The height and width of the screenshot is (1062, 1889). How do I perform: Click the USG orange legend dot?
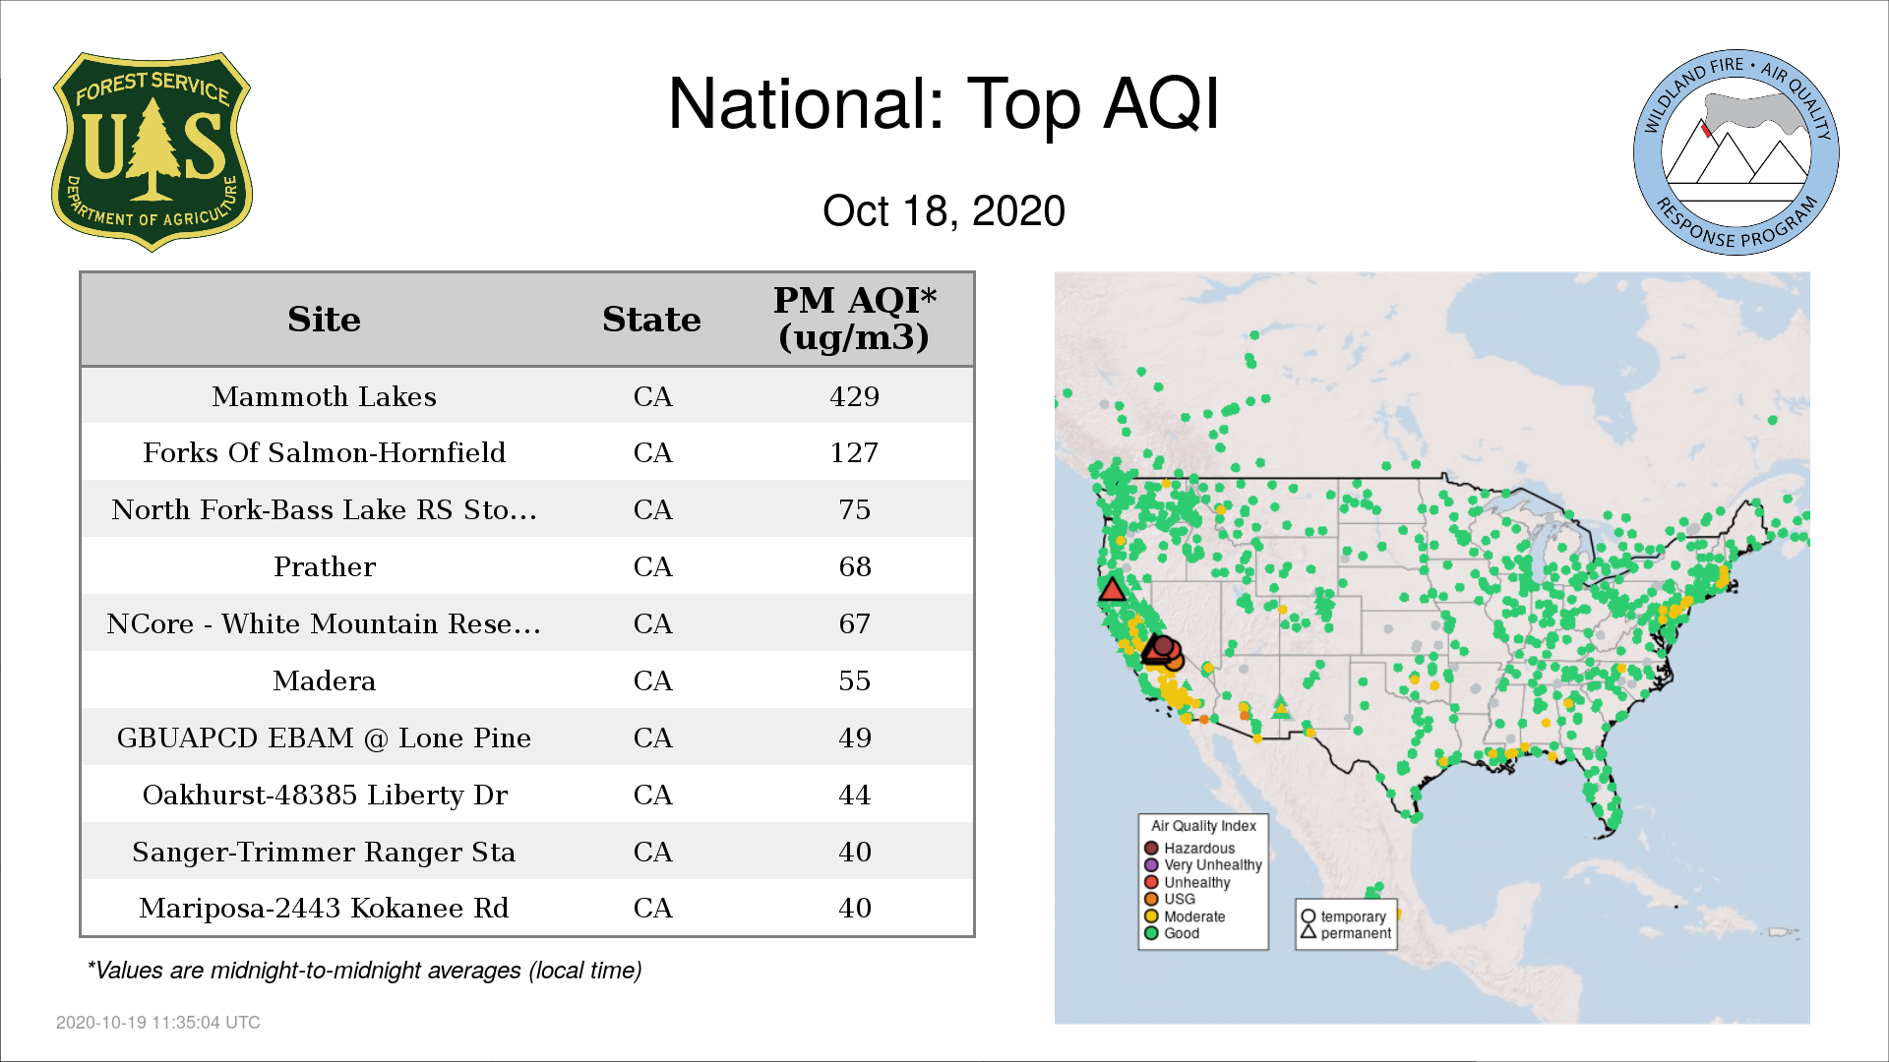point(1151,899)
